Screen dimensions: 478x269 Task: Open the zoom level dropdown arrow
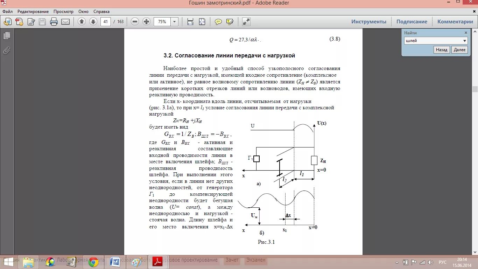tap(175, 22)
